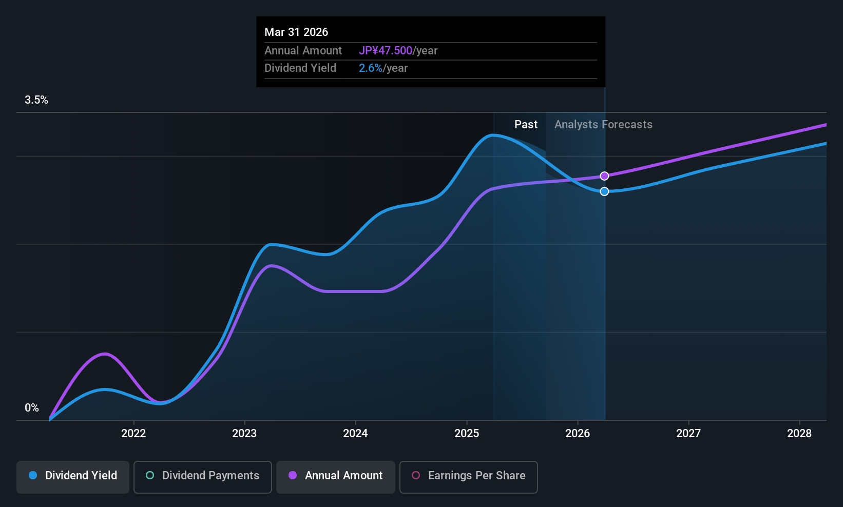Toggle the Annual Amount legend series
Image resolution: width=843 pixels, height=507 pixels.
point(336,477)
